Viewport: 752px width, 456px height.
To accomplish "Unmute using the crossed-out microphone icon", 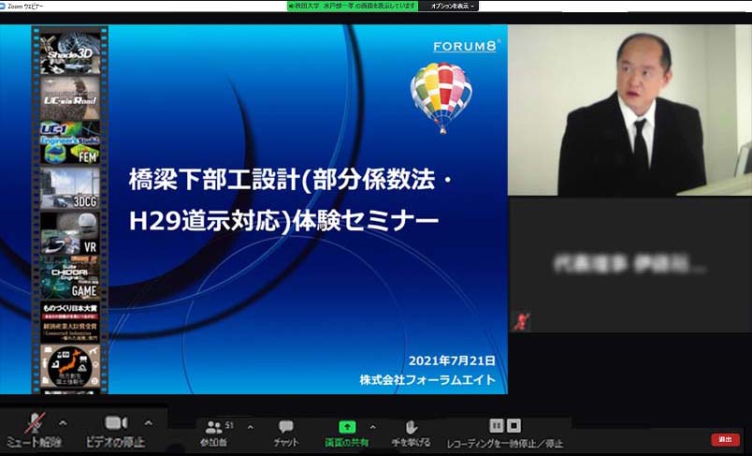I will coord(35,422).
